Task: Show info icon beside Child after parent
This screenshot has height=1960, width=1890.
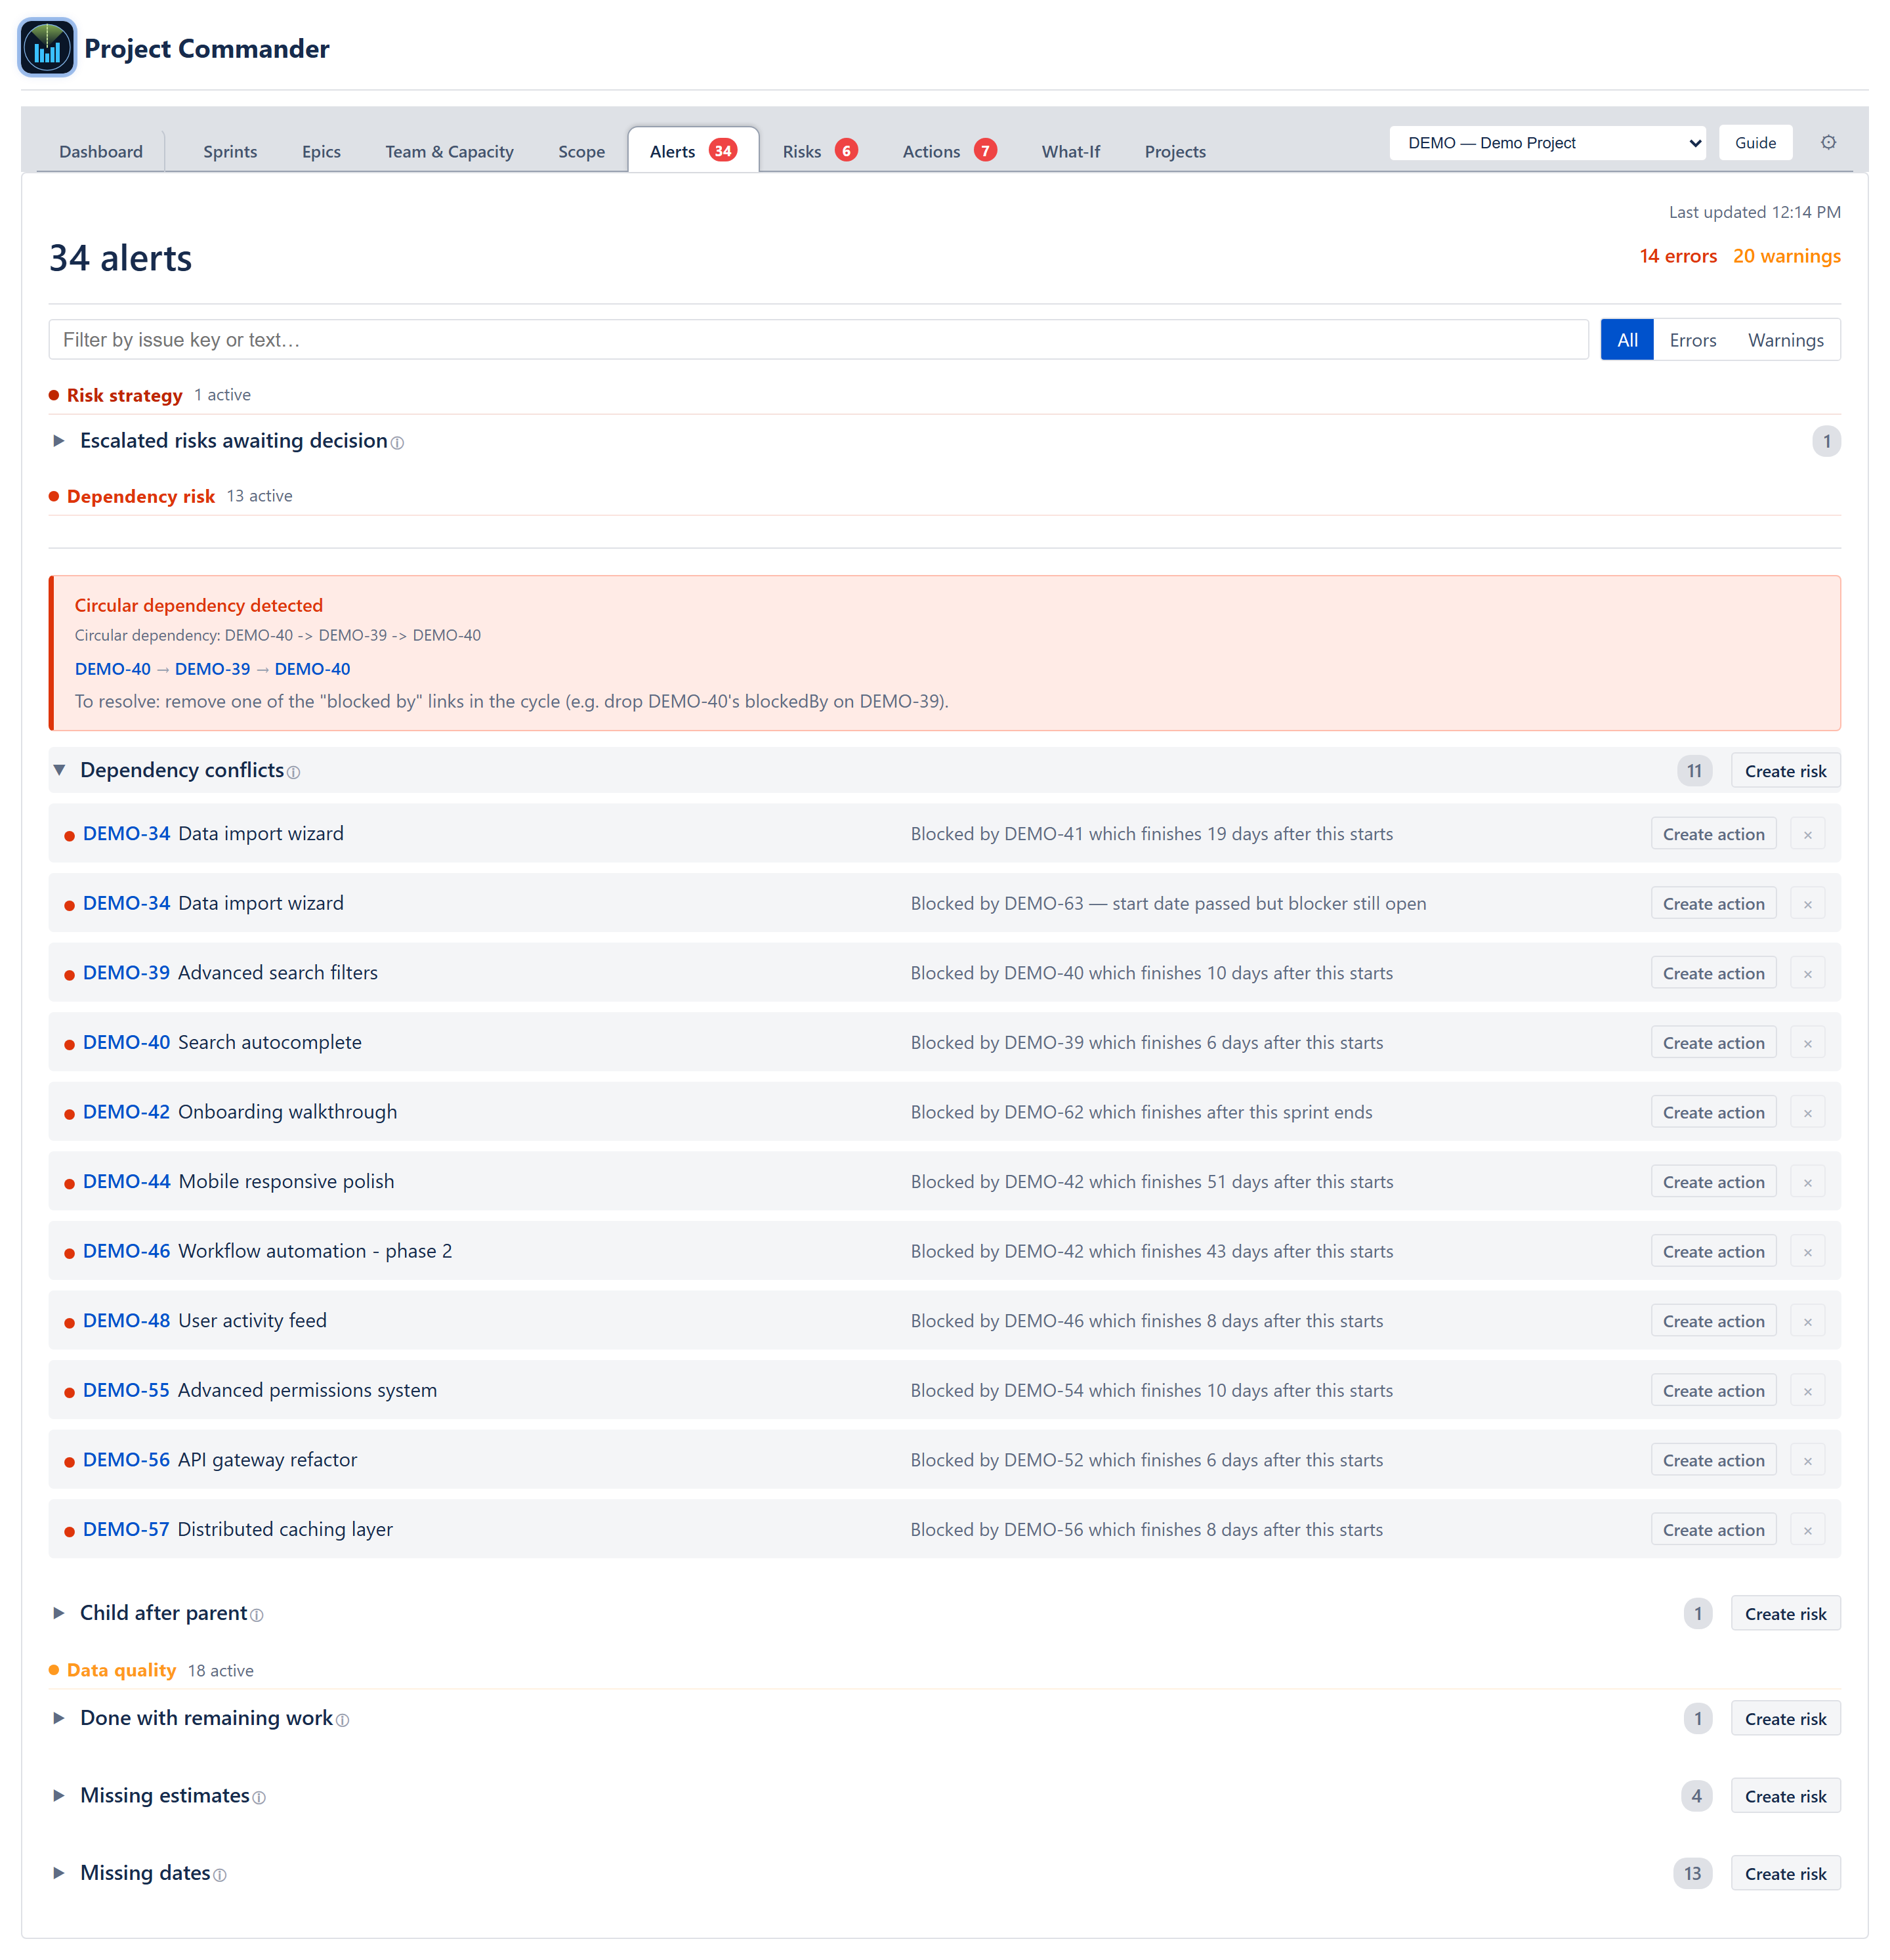Action: pyautogui.click(x=257, y=1615)
